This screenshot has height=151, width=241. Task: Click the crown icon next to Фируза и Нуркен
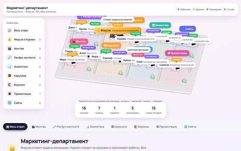[9, 39]
